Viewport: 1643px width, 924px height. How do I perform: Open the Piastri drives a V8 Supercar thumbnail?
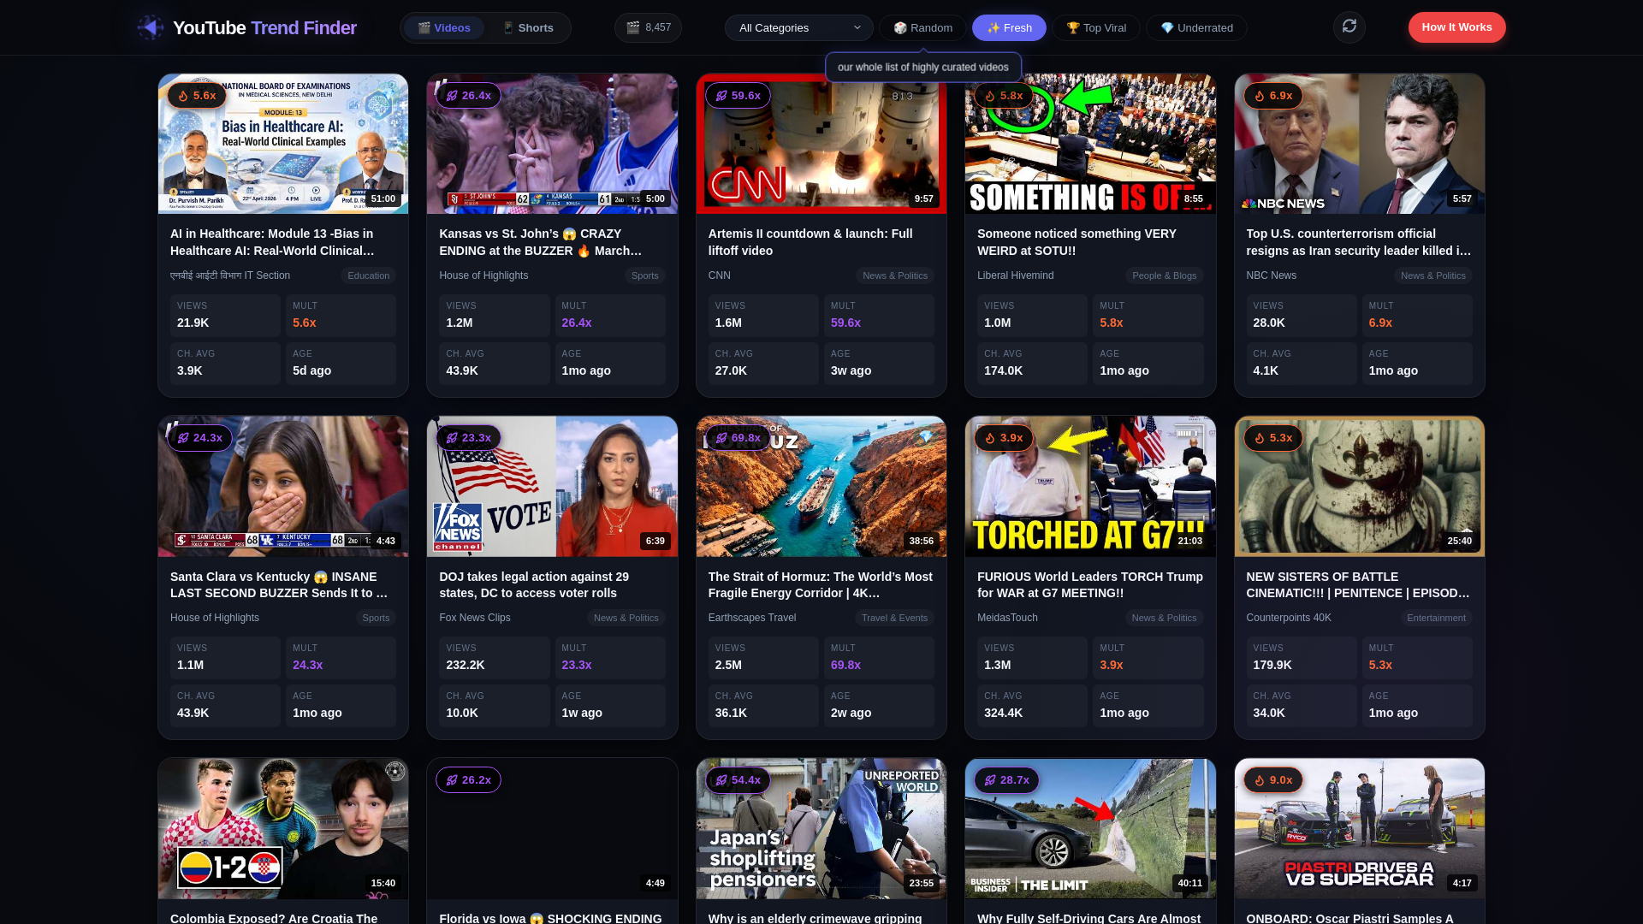pyautogui.click(x=1359, y=828)
